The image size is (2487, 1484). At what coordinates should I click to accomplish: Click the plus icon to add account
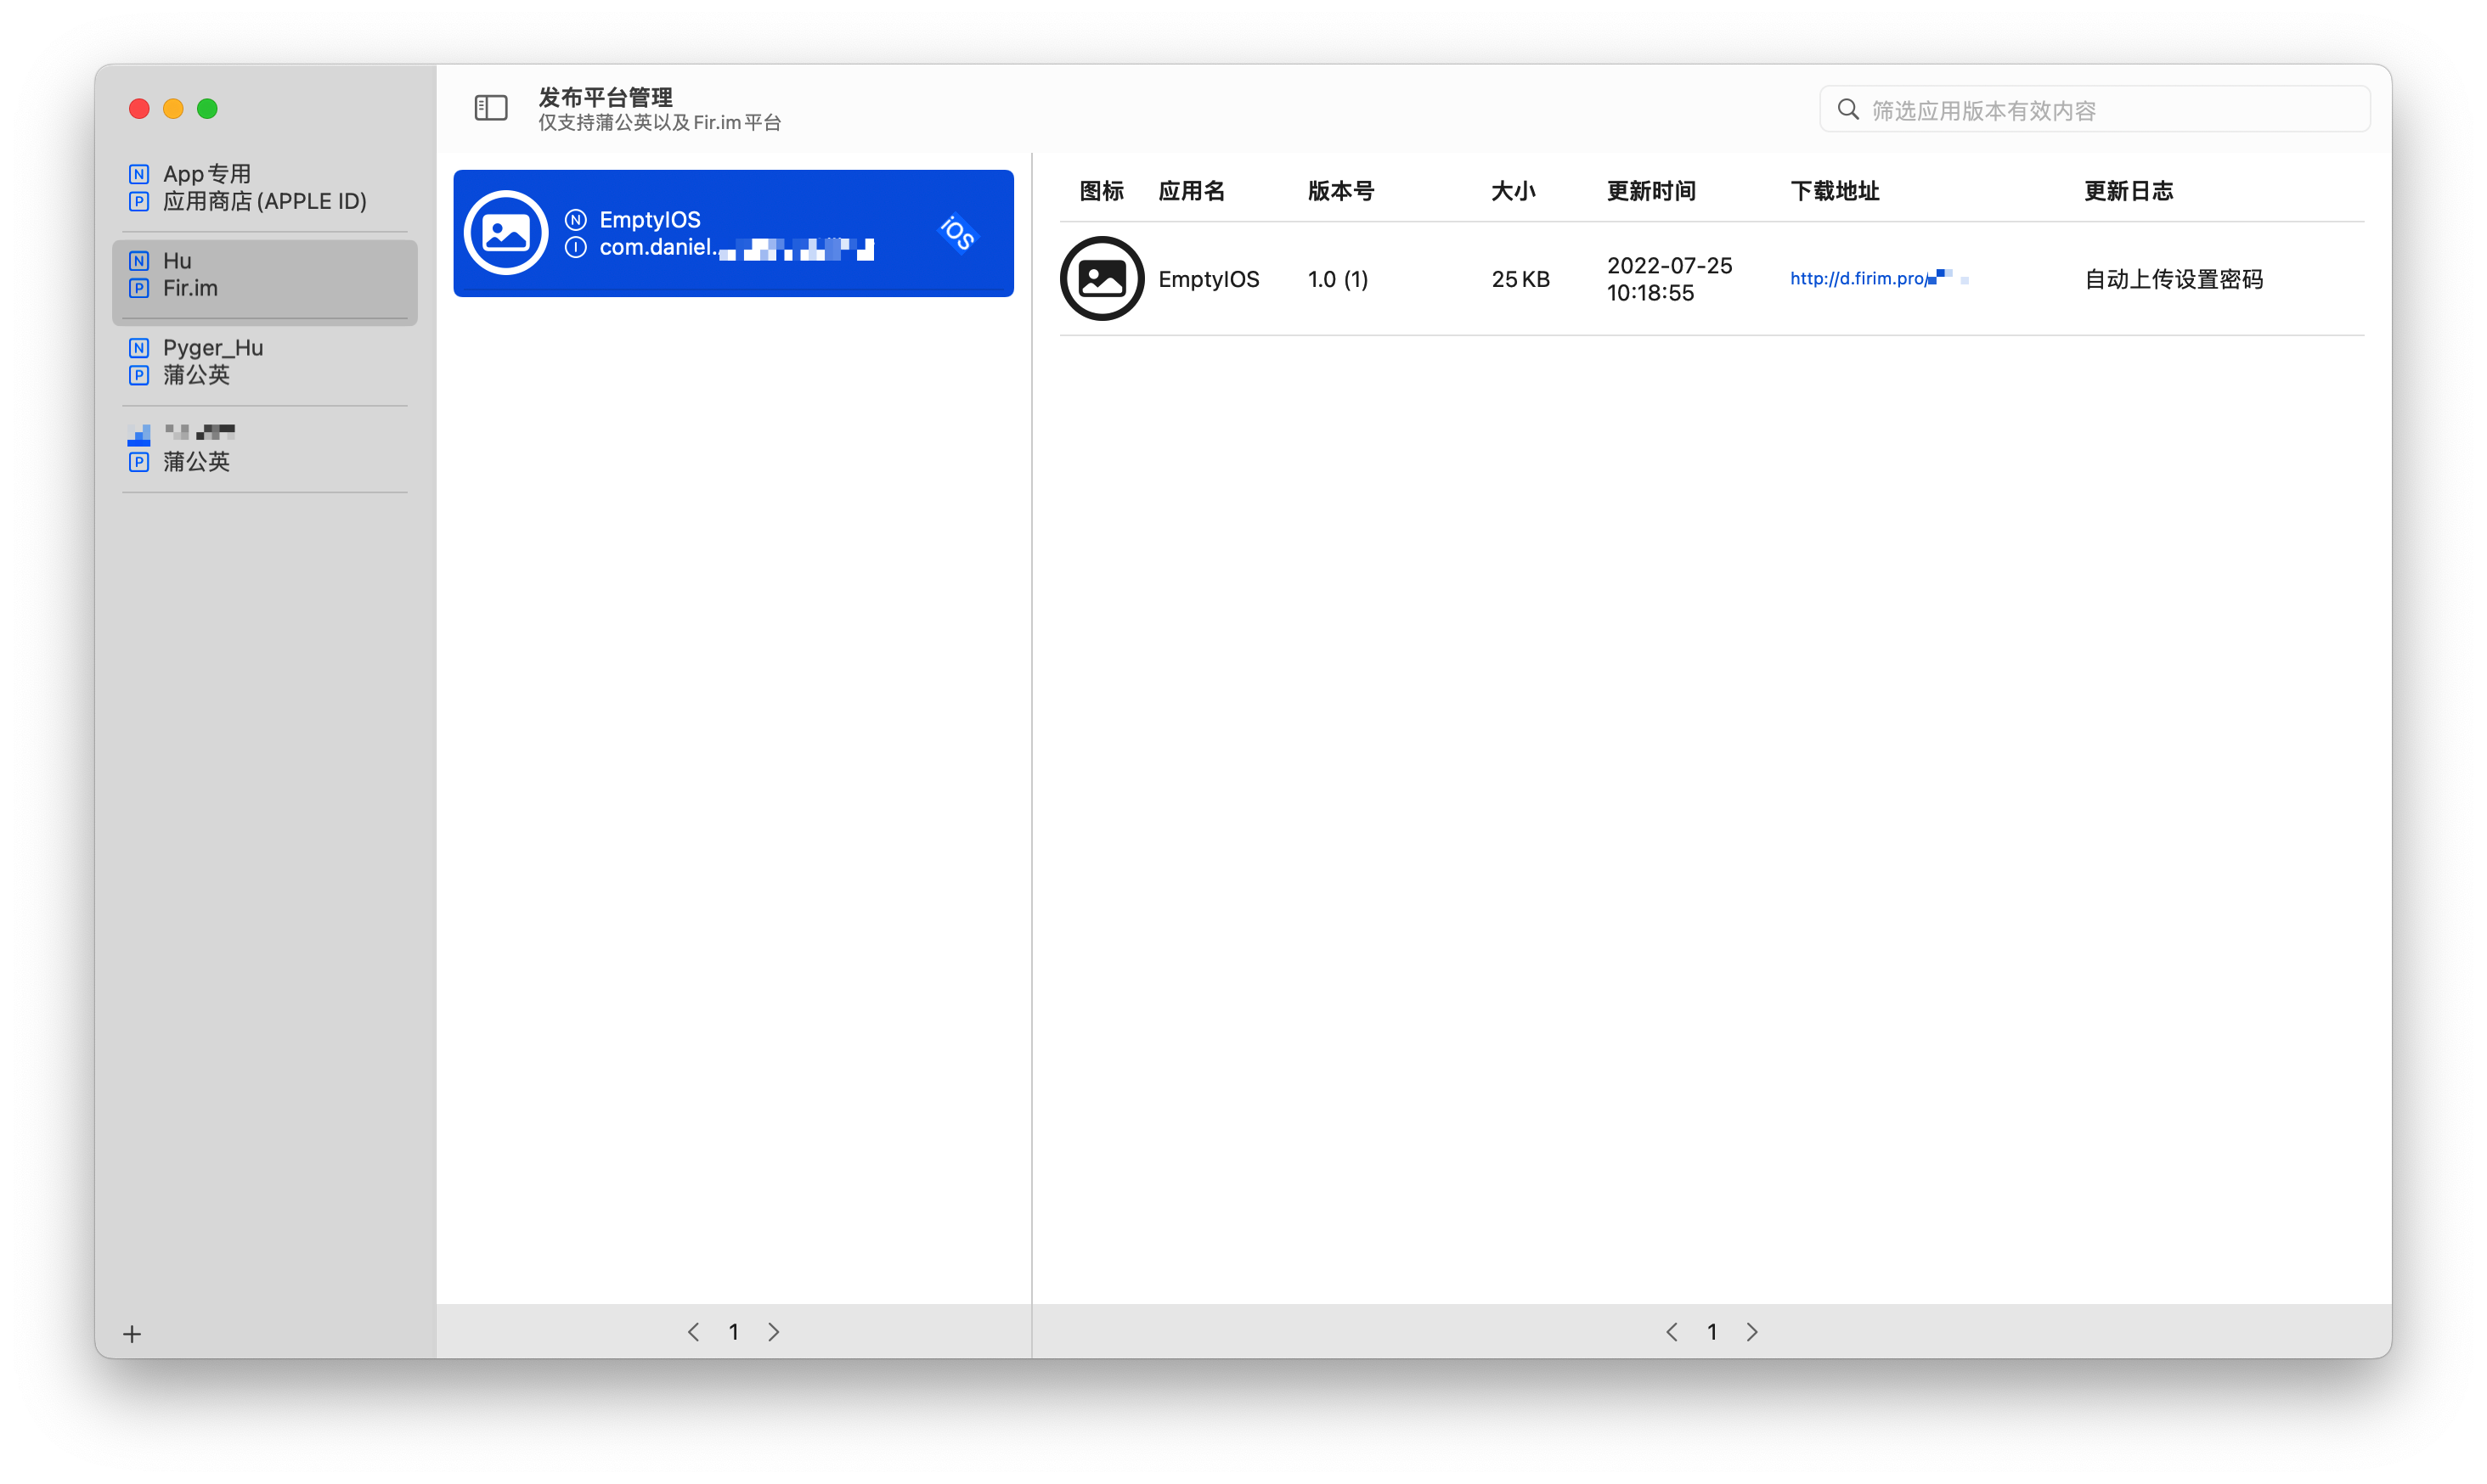coord(132,1333)
